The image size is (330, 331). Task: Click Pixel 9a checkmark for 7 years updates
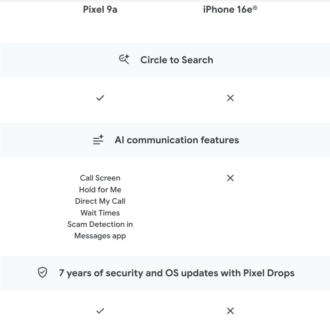click(100, 311)
